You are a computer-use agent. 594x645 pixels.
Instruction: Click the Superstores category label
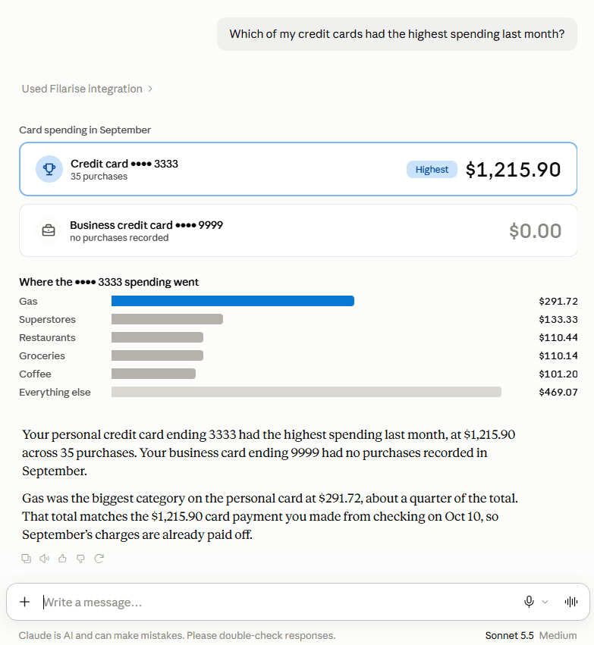(x=47, y=320)
